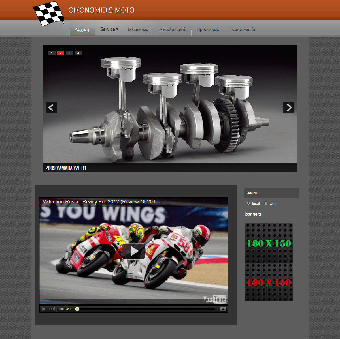
Task: Expand video options with the up arrow
Action: (223, 309)
